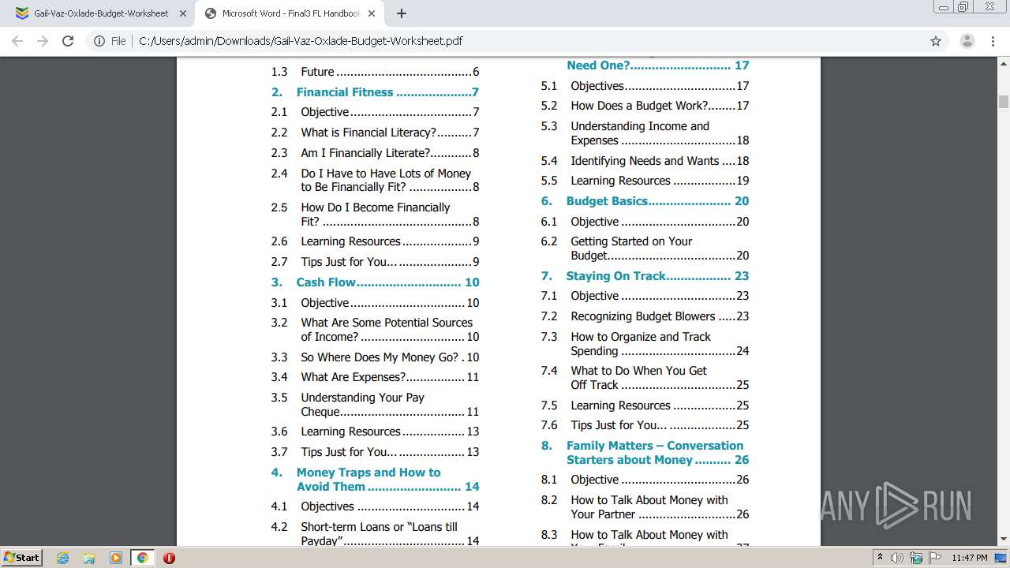The height and width of the screenshot is (568, 1010).
Task: Click the scrollbar down arrow
Action: 1004,540
